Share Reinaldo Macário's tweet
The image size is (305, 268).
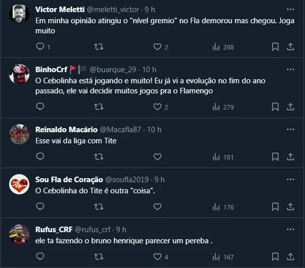pos(290,157)
